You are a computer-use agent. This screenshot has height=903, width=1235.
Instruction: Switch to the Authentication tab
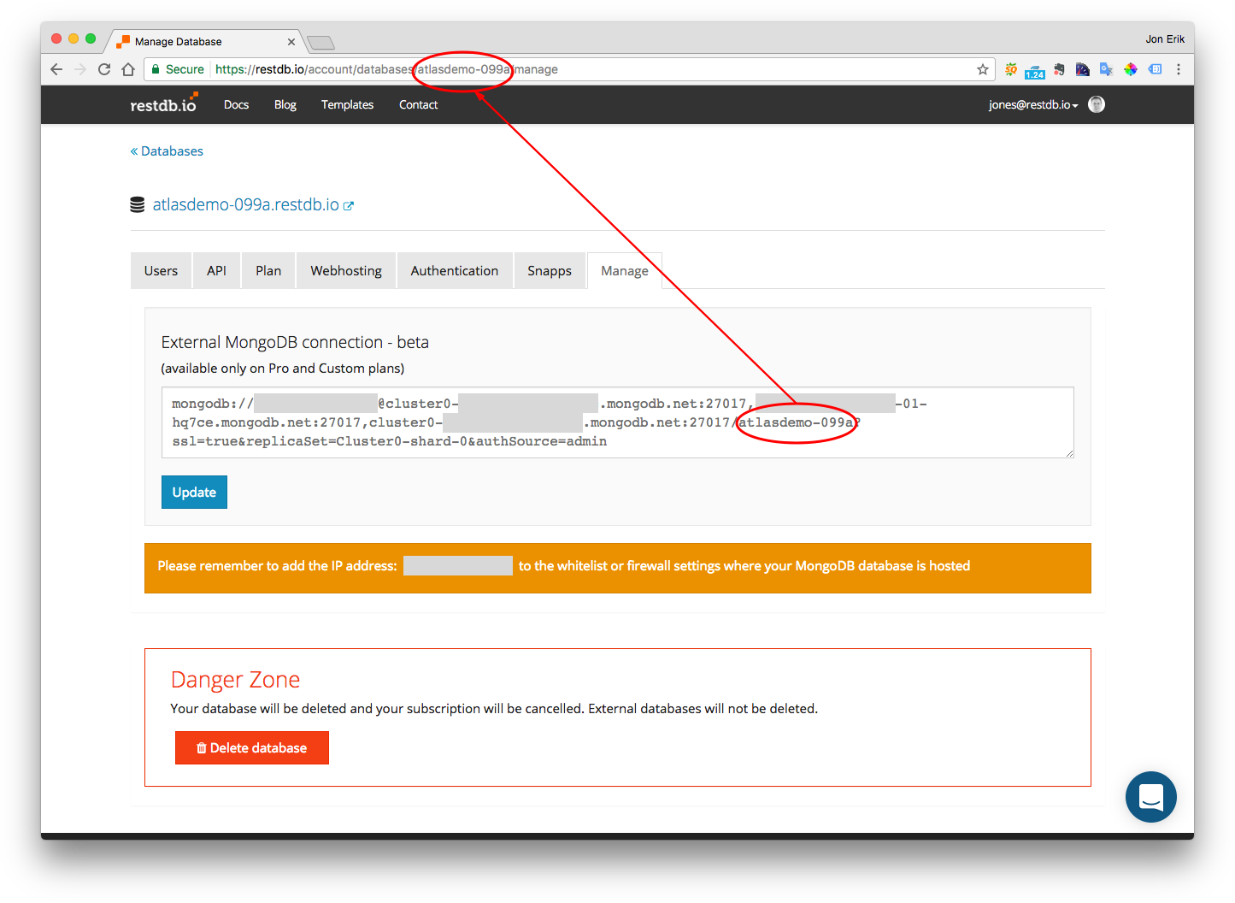[455, 270]
